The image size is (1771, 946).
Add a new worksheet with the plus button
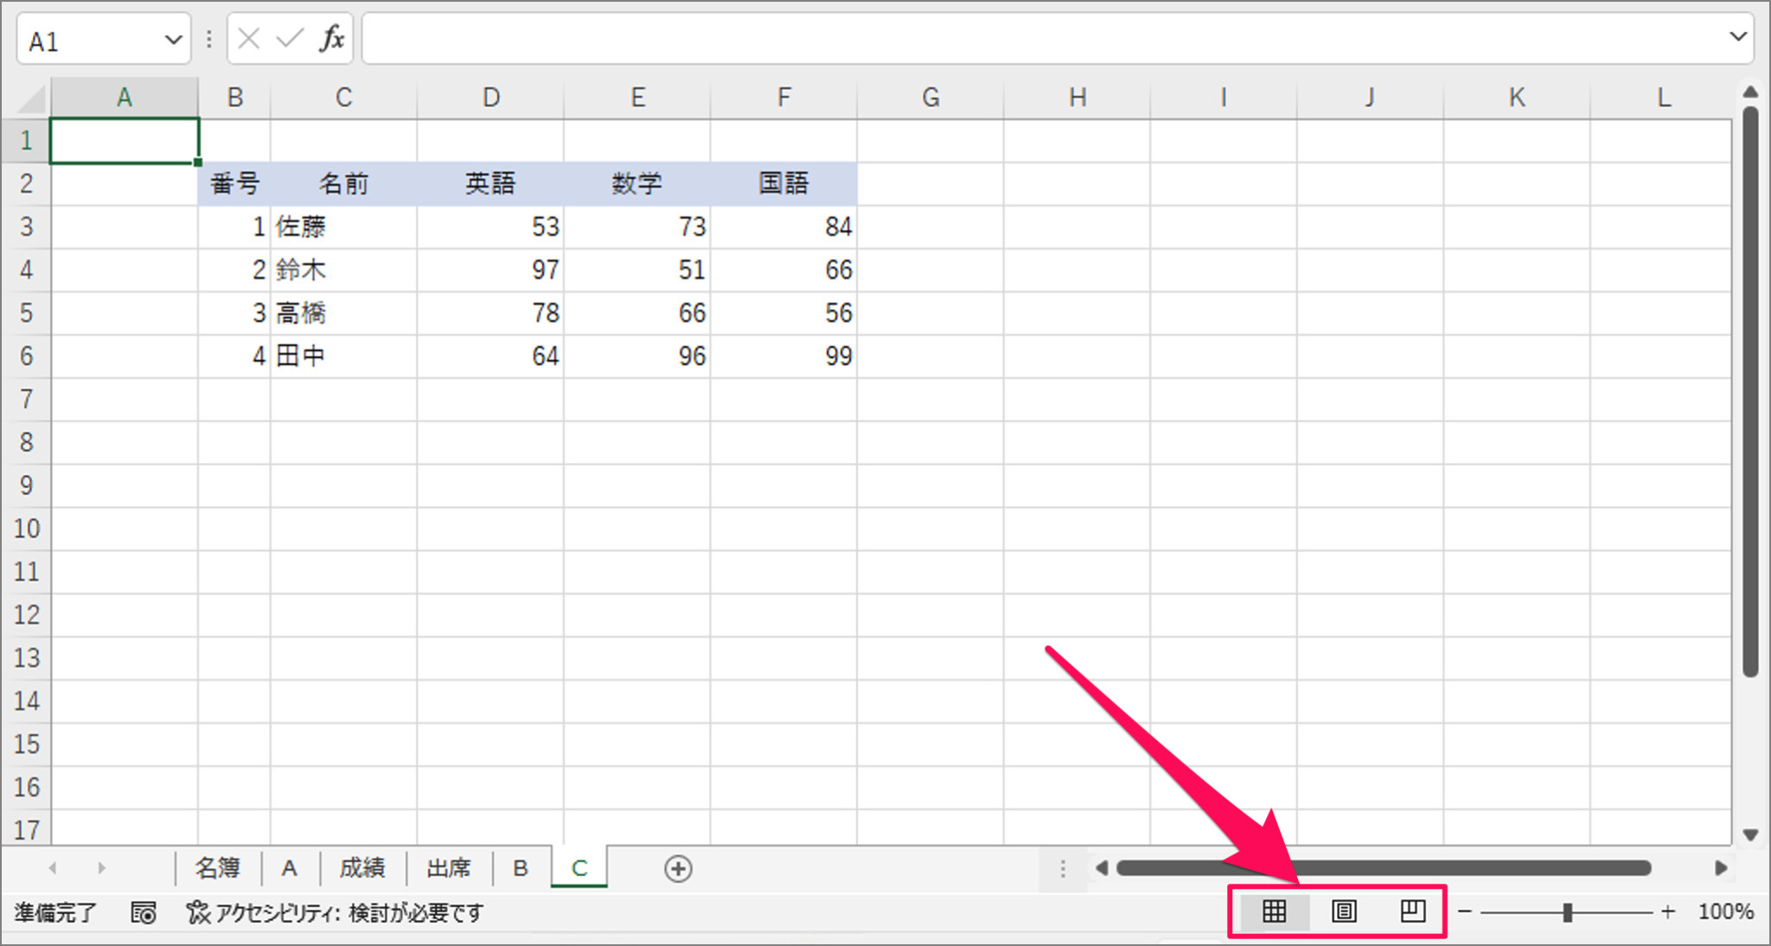pos(678,868)
